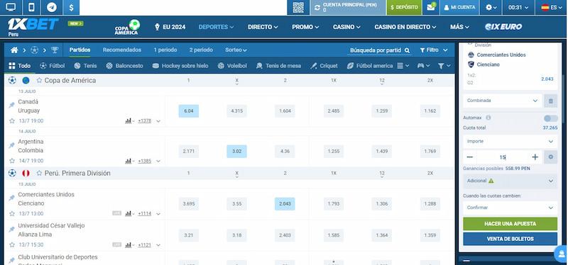The width and height of the screenshot is (568, 265).
Task: Open MI CUENTA
Action: click(x=459, y=7)
